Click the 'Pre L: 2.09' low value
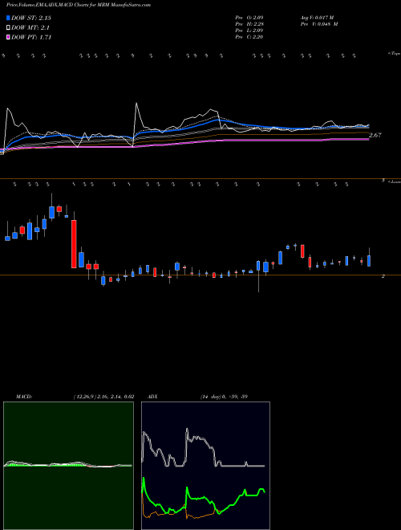Viewport: 401px width, 530px height. coord(249,31)
